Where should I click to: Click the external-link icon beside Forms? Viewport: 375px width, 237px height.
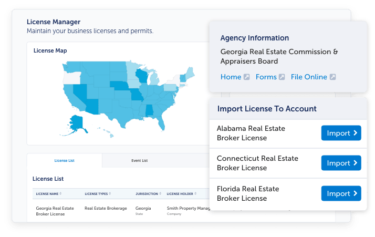(x=282, y=77)
